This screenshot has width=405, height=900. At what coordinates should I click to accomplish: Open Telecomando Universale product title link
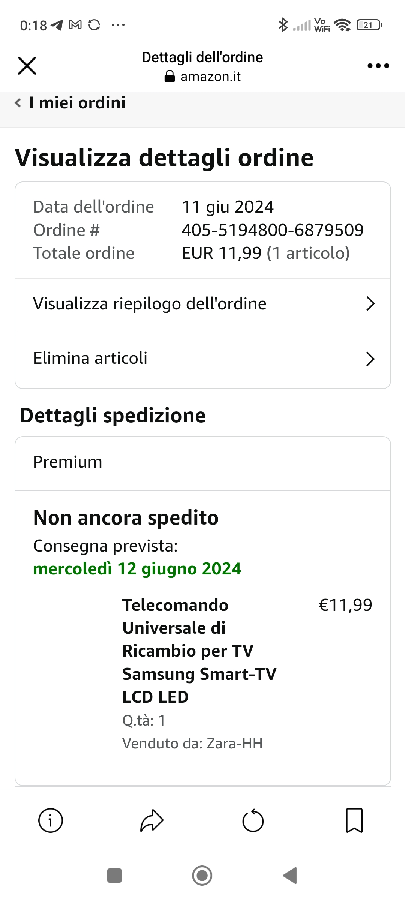[199, 651]
